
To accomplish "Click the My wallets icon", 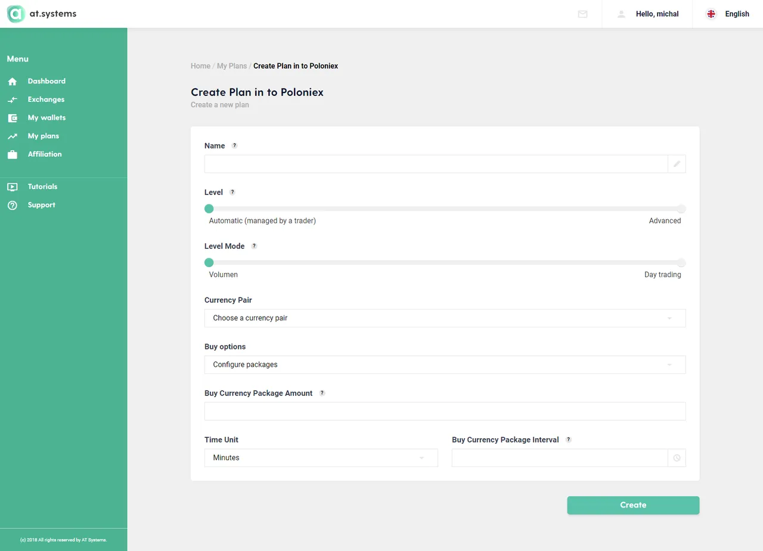I will [13, 118].
